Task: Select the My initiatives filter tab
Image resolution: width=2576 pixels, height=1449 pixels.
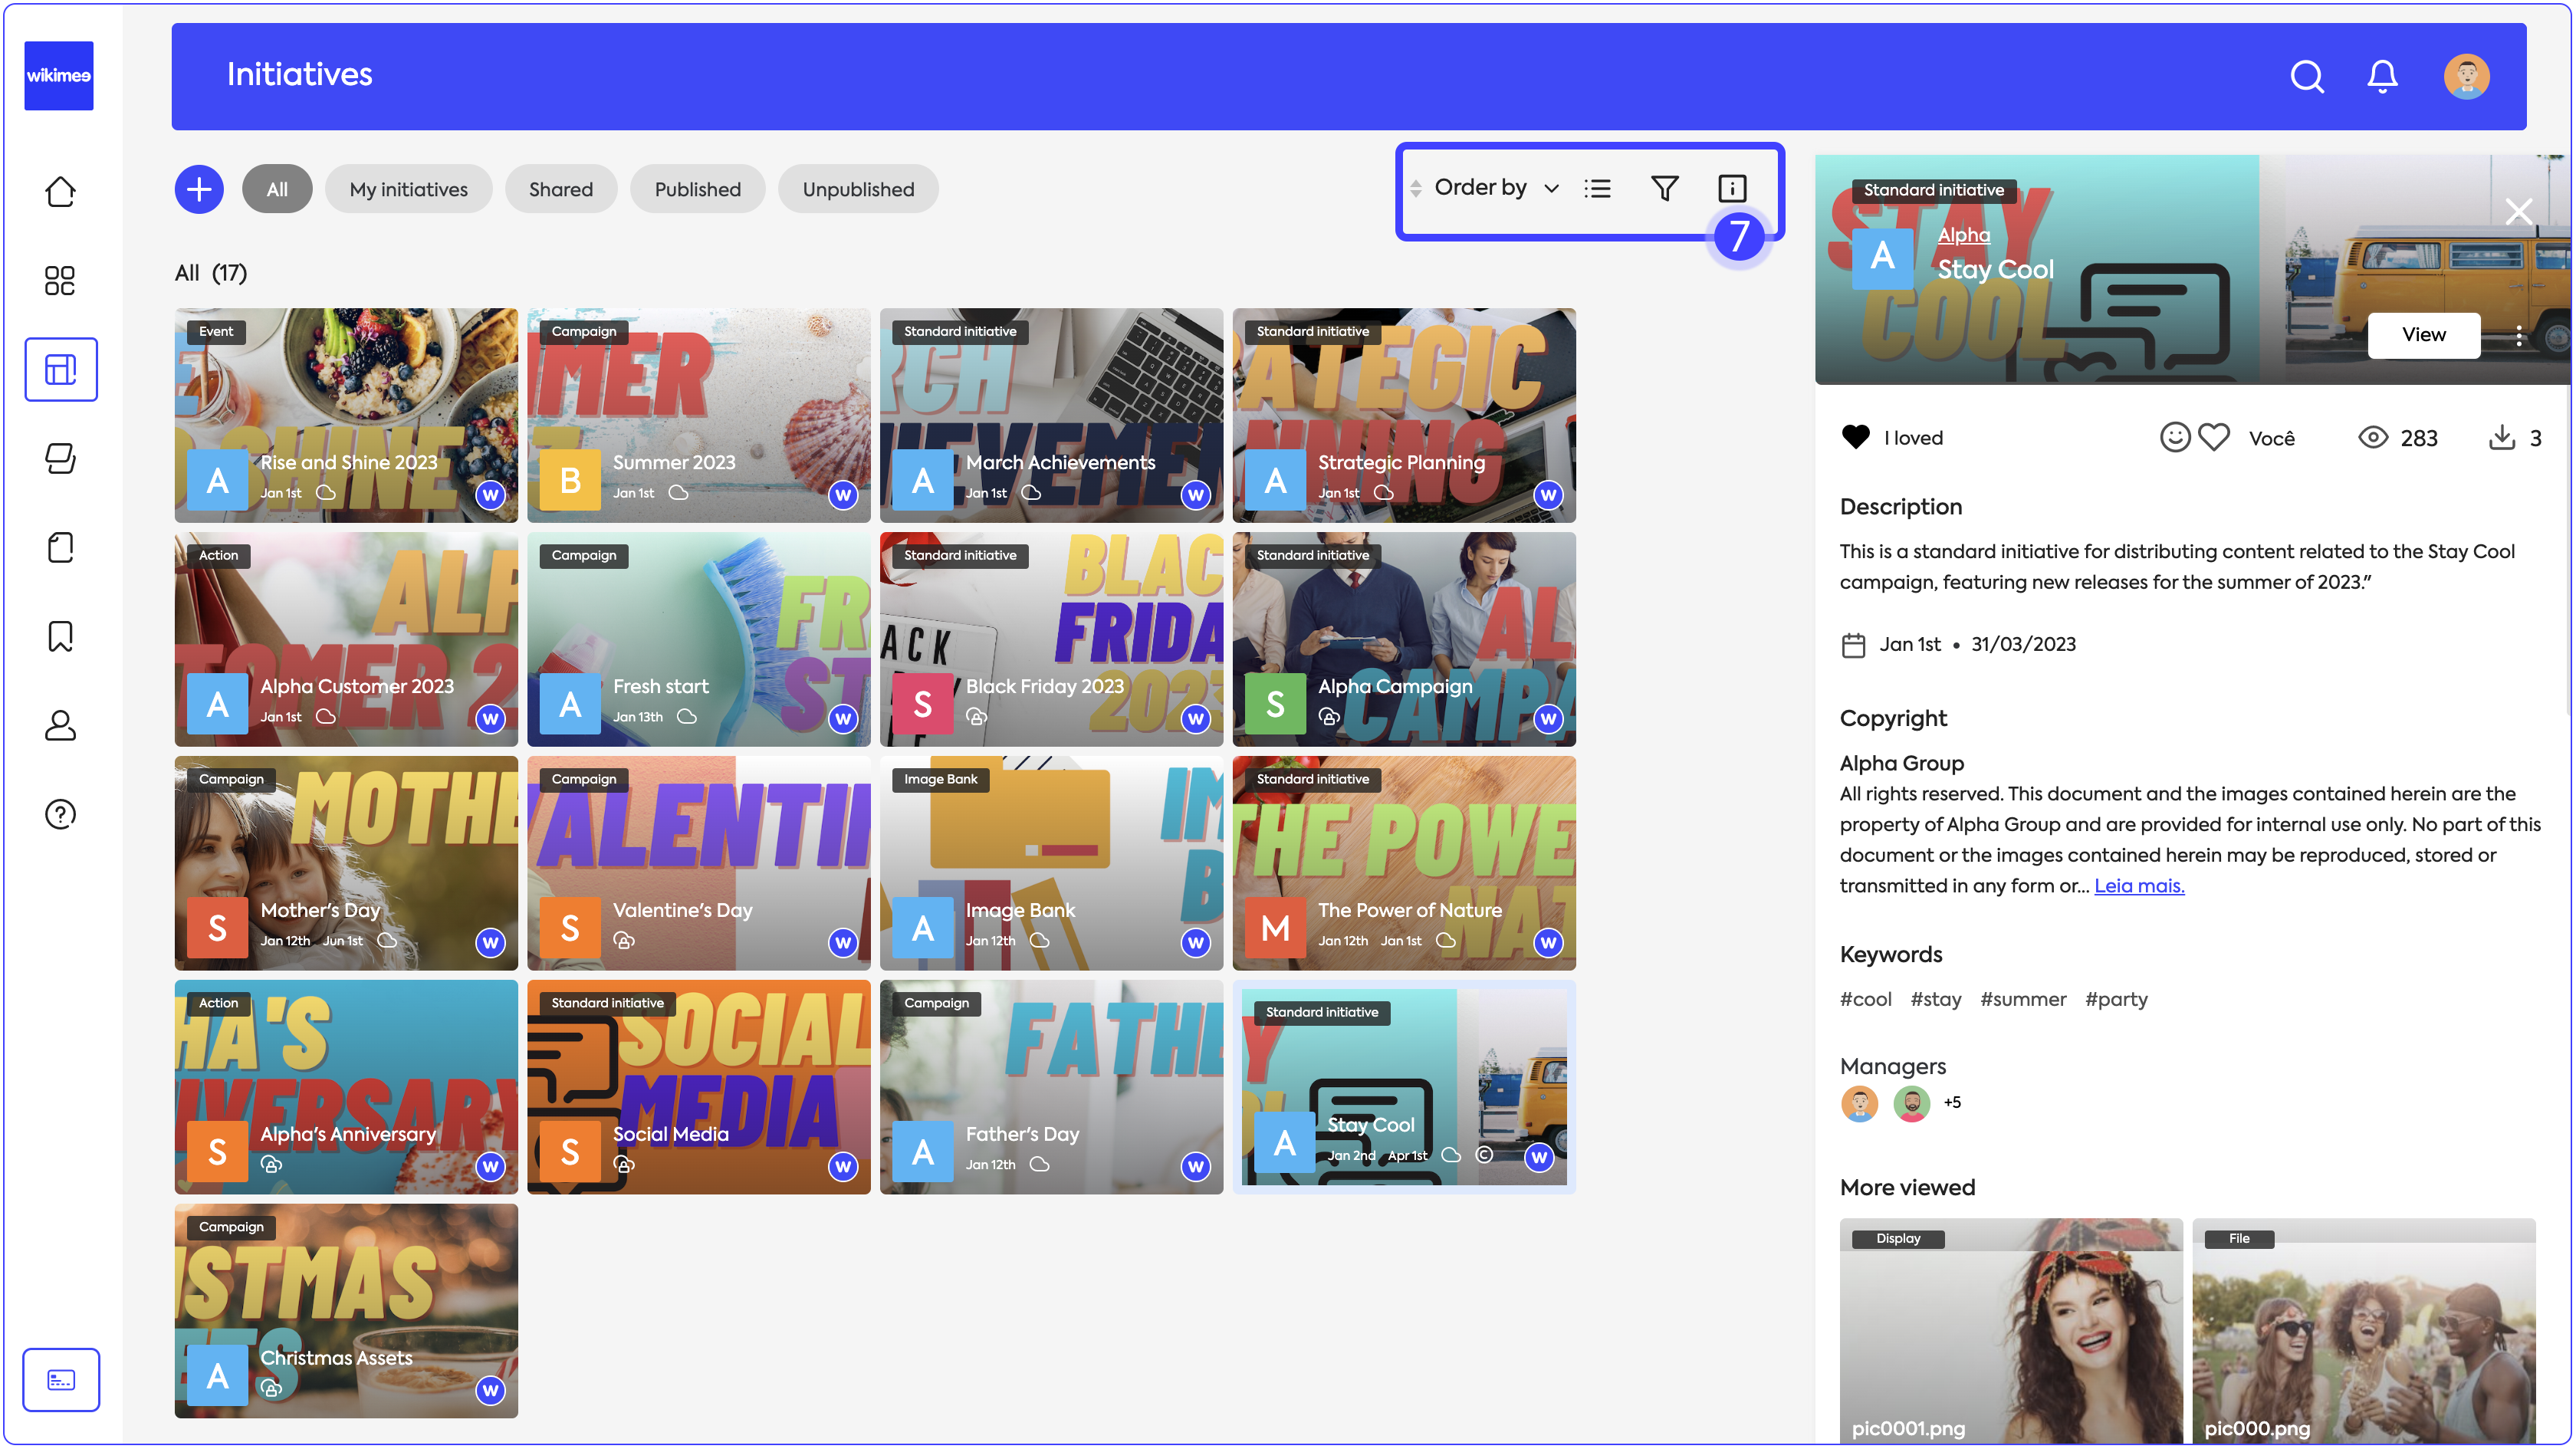Action: pos(408,189)
